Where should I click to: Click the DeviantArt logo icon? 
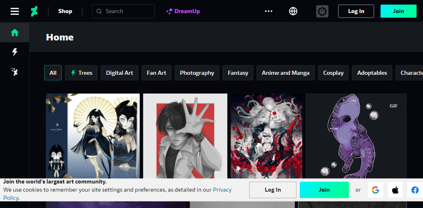(34, 11)
